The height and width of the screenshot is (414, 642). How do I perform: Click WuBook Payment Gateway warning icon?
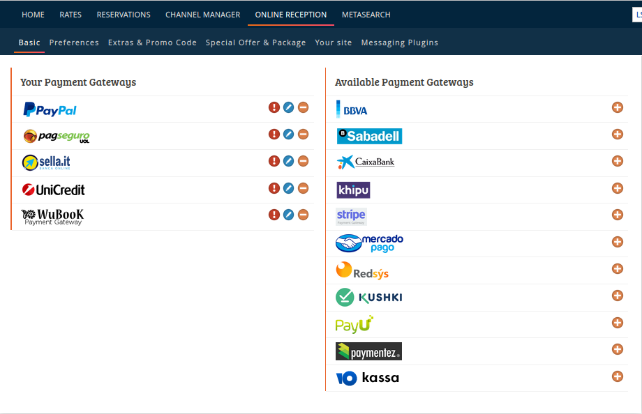(274, 215)
